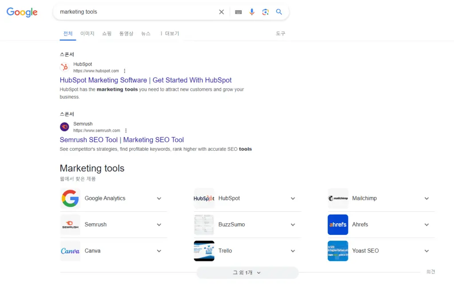Select the Canva product name
454x284 pixels.
point(92,251)
